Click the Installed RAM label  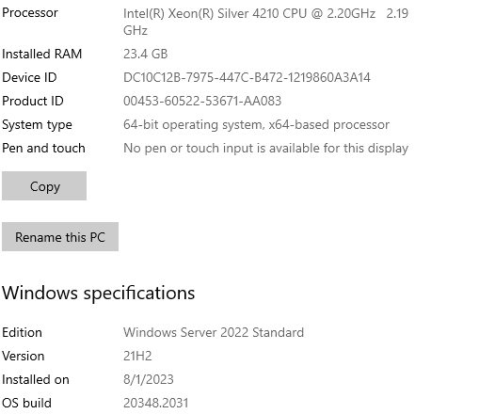pos(42,54)
